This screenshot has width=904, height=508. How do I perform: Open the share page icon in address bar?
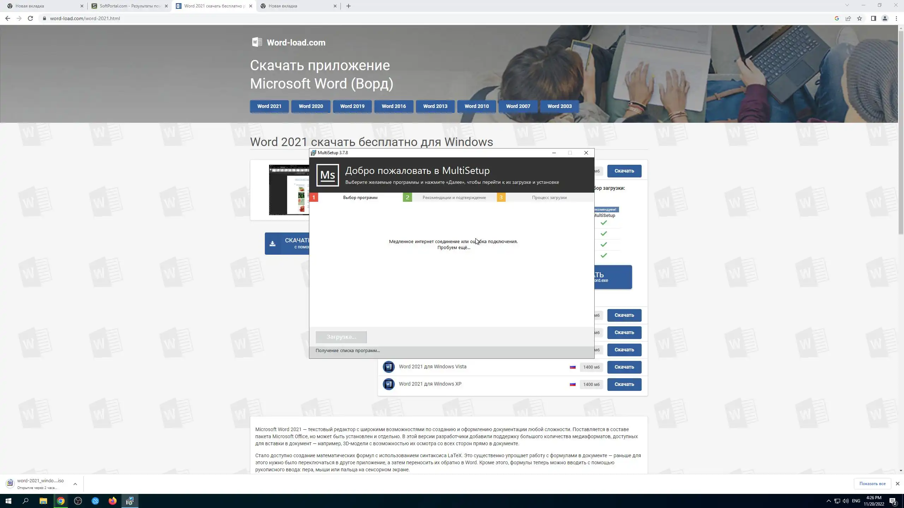pyautogui.click(x=848, y=18)
